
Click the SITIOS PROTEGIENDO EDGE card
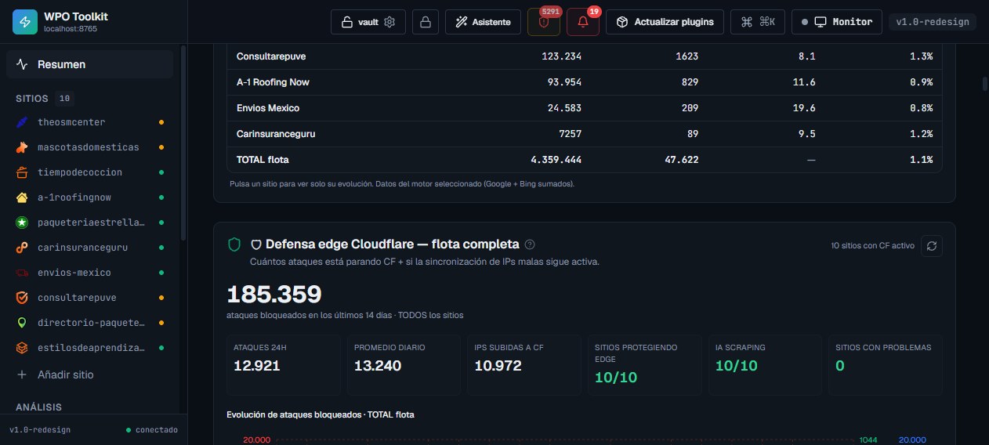[645, 365]
